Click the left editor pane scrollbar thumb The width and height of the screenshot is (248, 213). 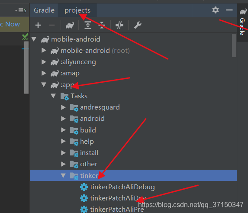coord(26,68)
